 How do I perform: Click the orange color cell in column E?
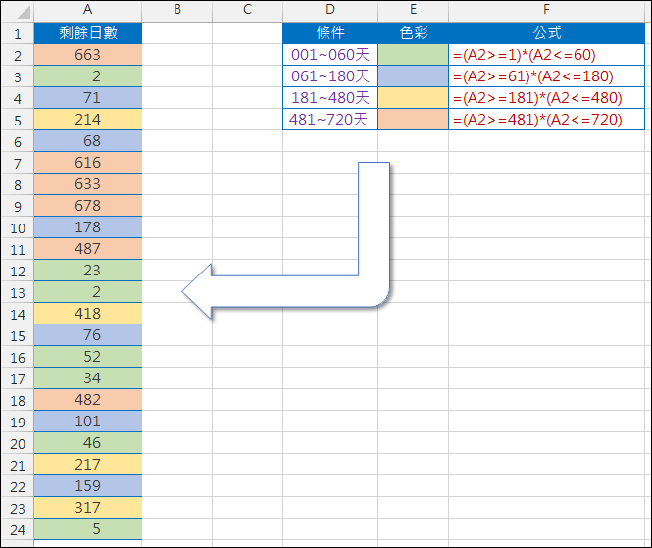pyautogui.click(x=414, y=120)
